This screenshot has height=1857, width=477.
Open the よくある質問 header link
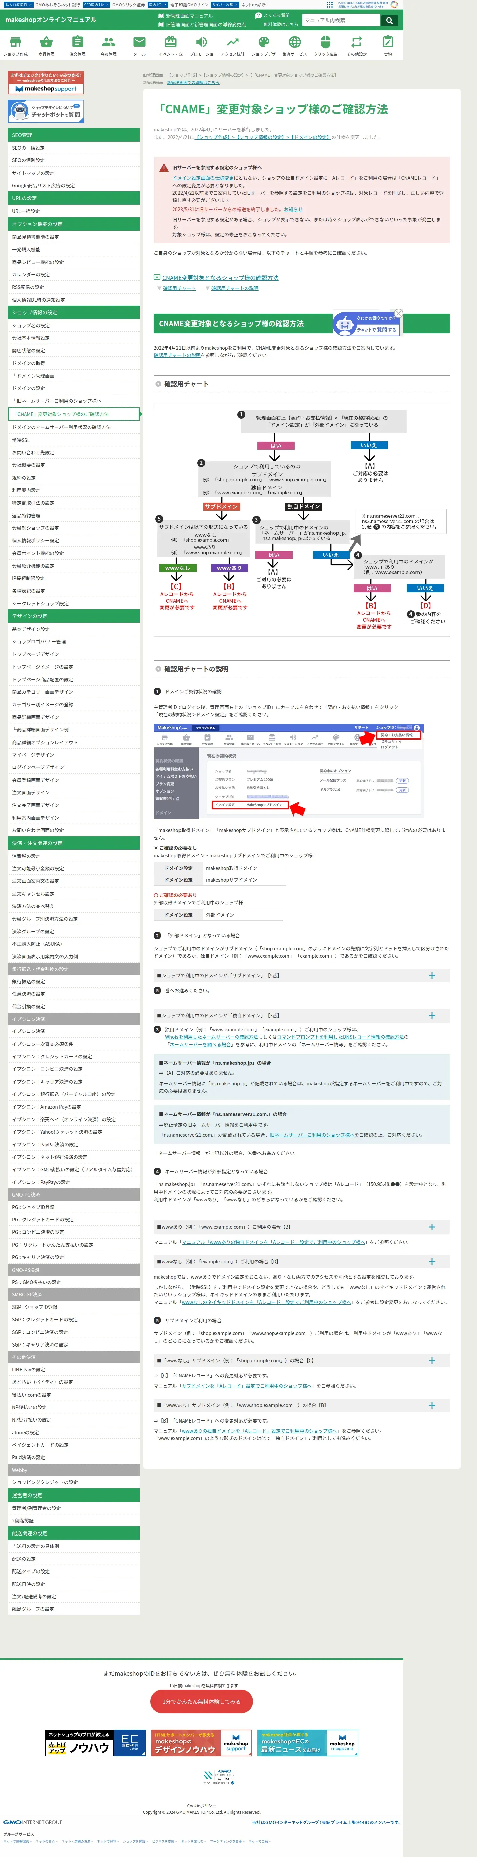coord(273,16)
